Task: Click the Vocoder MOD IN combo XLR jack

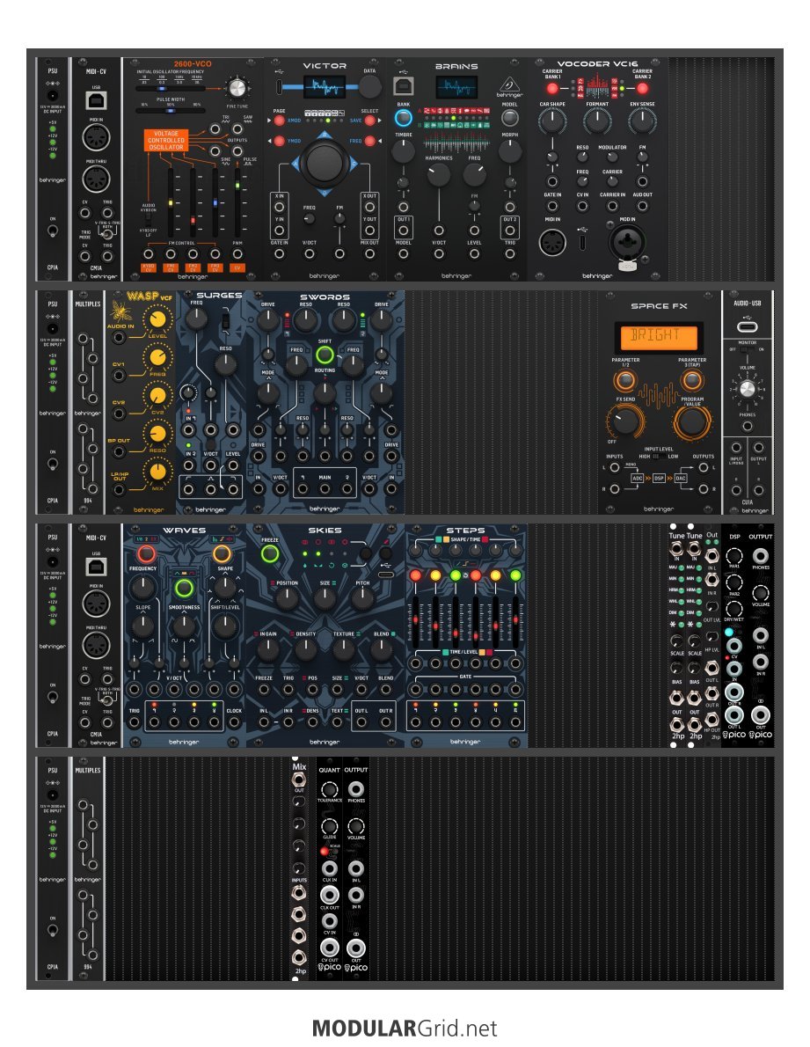Action: 626,243
